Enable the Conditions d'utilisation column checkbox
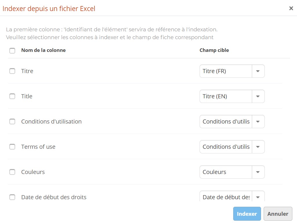 pyautogui.click(x=12, y=121)
